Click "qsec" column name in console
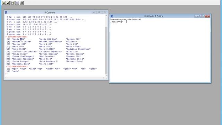This screenshot has width=222, height=125. click(x=67, y=69)
